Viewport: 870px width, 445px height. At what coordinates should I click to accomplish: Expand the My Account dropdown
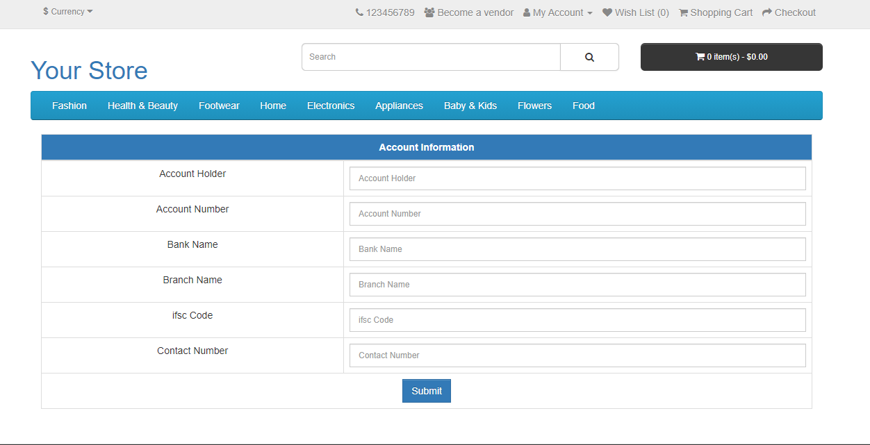[557, 12]
